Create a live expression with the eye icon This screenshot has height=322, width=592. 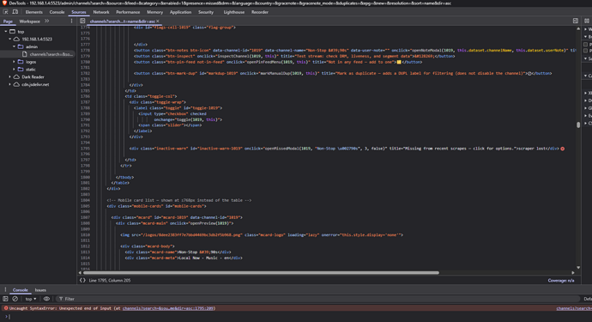46,299
